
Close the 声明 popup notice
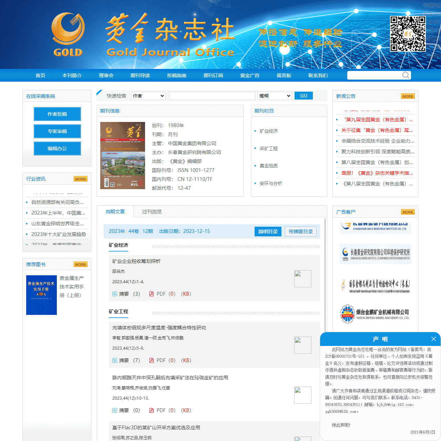[x=434, y=339]
